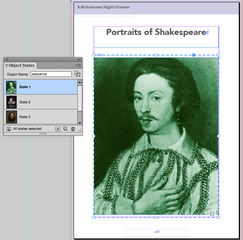The height and width of the screenshot is (240, 243).
Task: Click the State 3 oval portrait thumbnail
Action: pos(11,117)
